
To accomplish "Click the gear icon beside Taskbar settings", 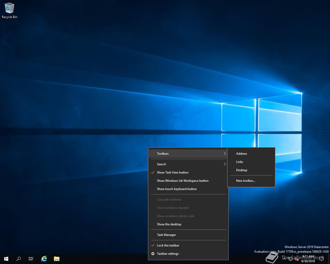I will 153,254.
